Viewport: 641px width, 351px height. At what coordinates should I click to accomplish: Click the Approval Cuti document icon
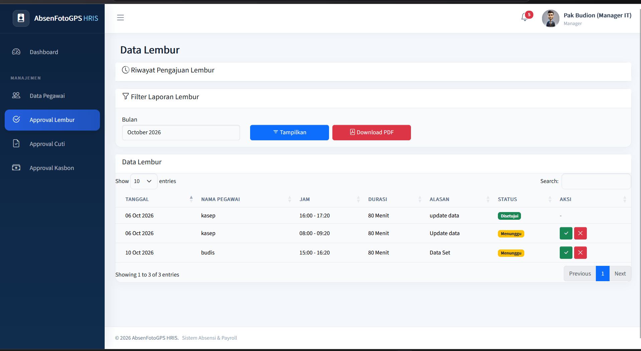coord(16,144)
